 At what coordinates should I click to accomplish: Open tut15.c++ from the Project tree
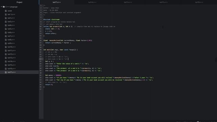coord(12,65)
